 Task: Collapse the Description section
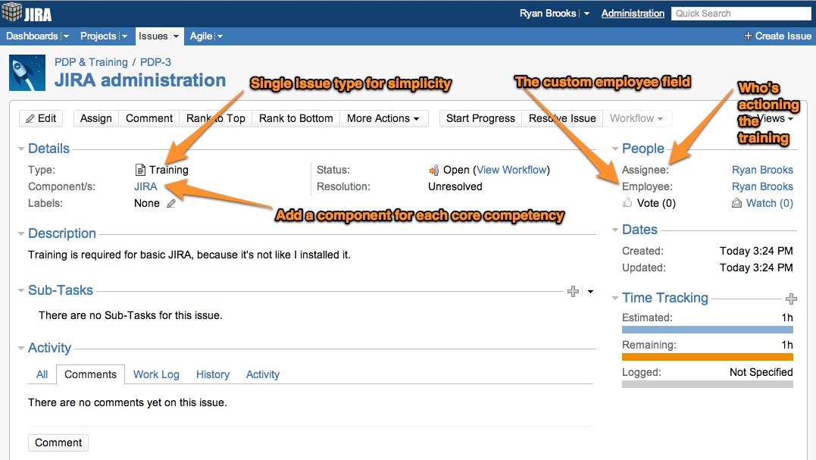21,234
